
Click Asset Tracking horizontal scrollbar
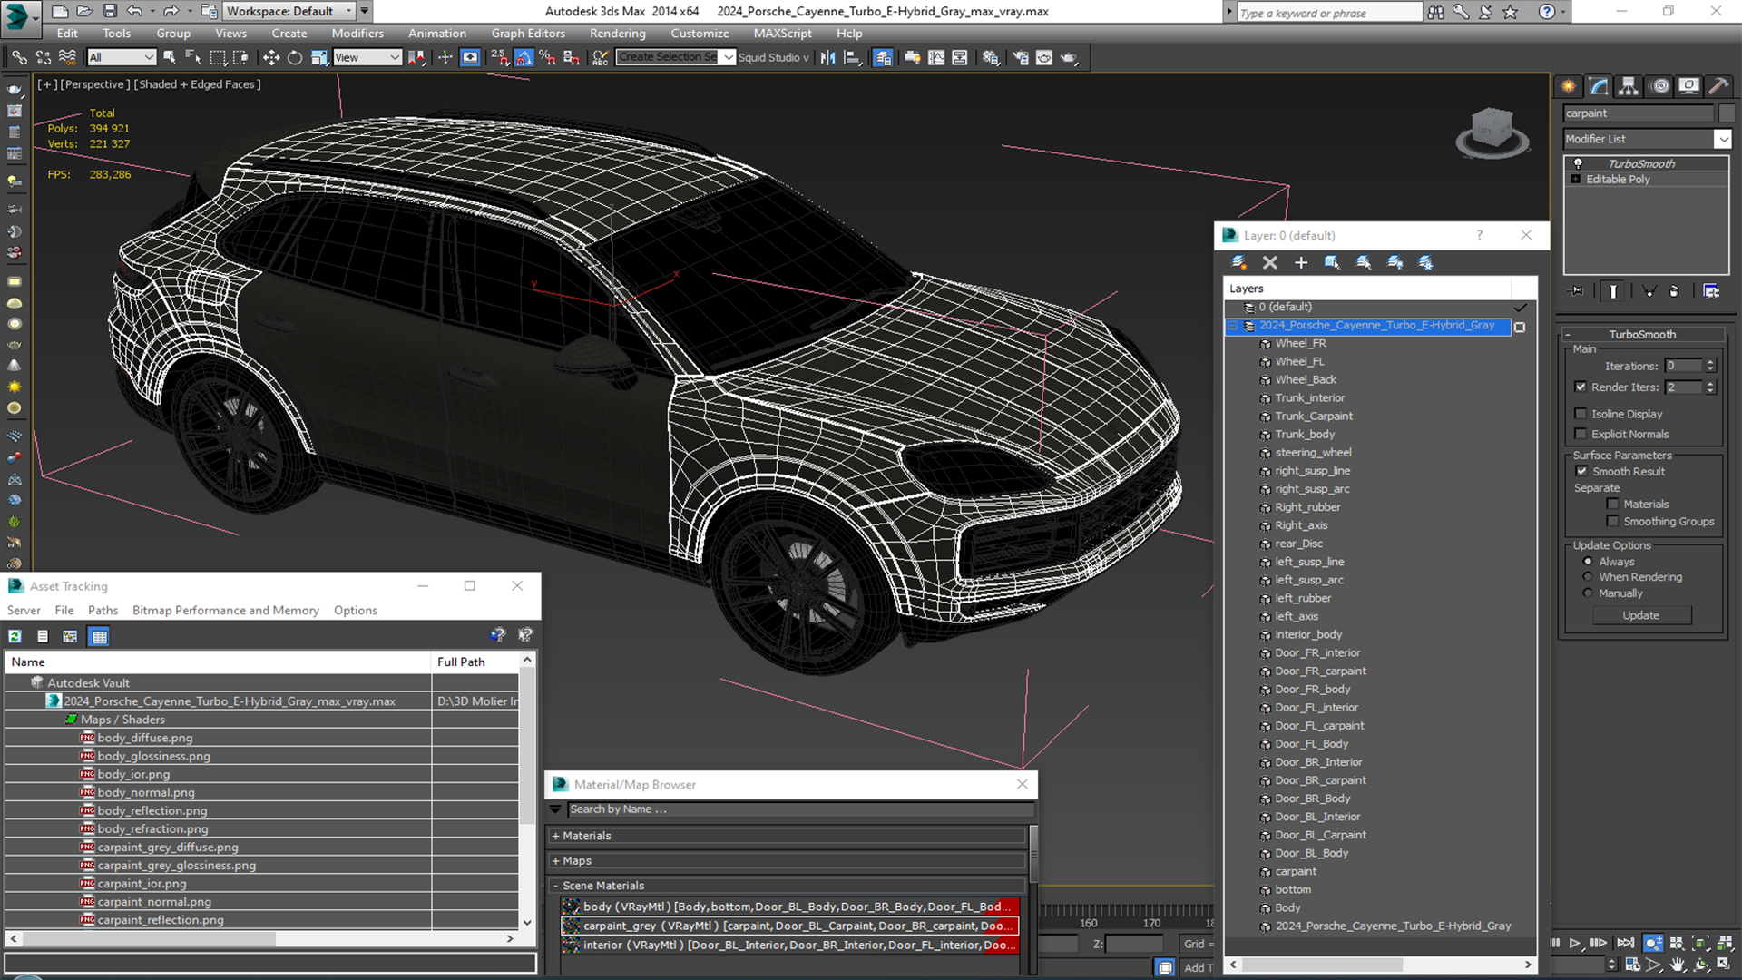click(x=261, y=939)
